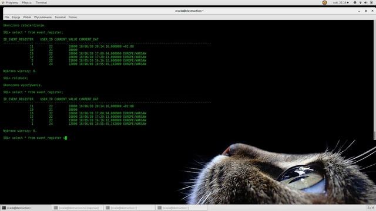376x211 pixels.
Task: Click the dark round tray icon
Action: coord(355,2)
